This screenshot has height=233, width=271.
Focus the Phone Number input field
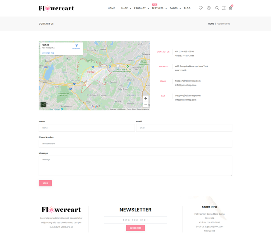tap(135, 144)
